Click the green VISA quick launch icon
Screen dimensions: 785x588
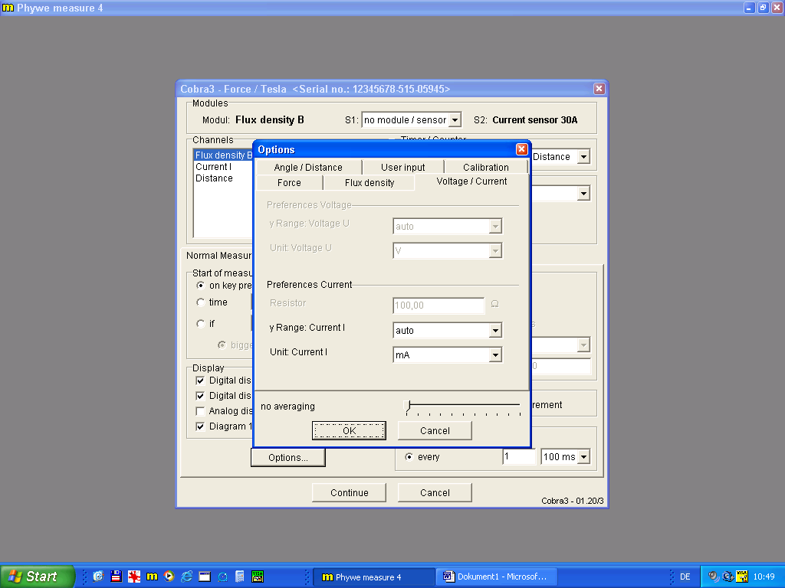pos(258,577)
